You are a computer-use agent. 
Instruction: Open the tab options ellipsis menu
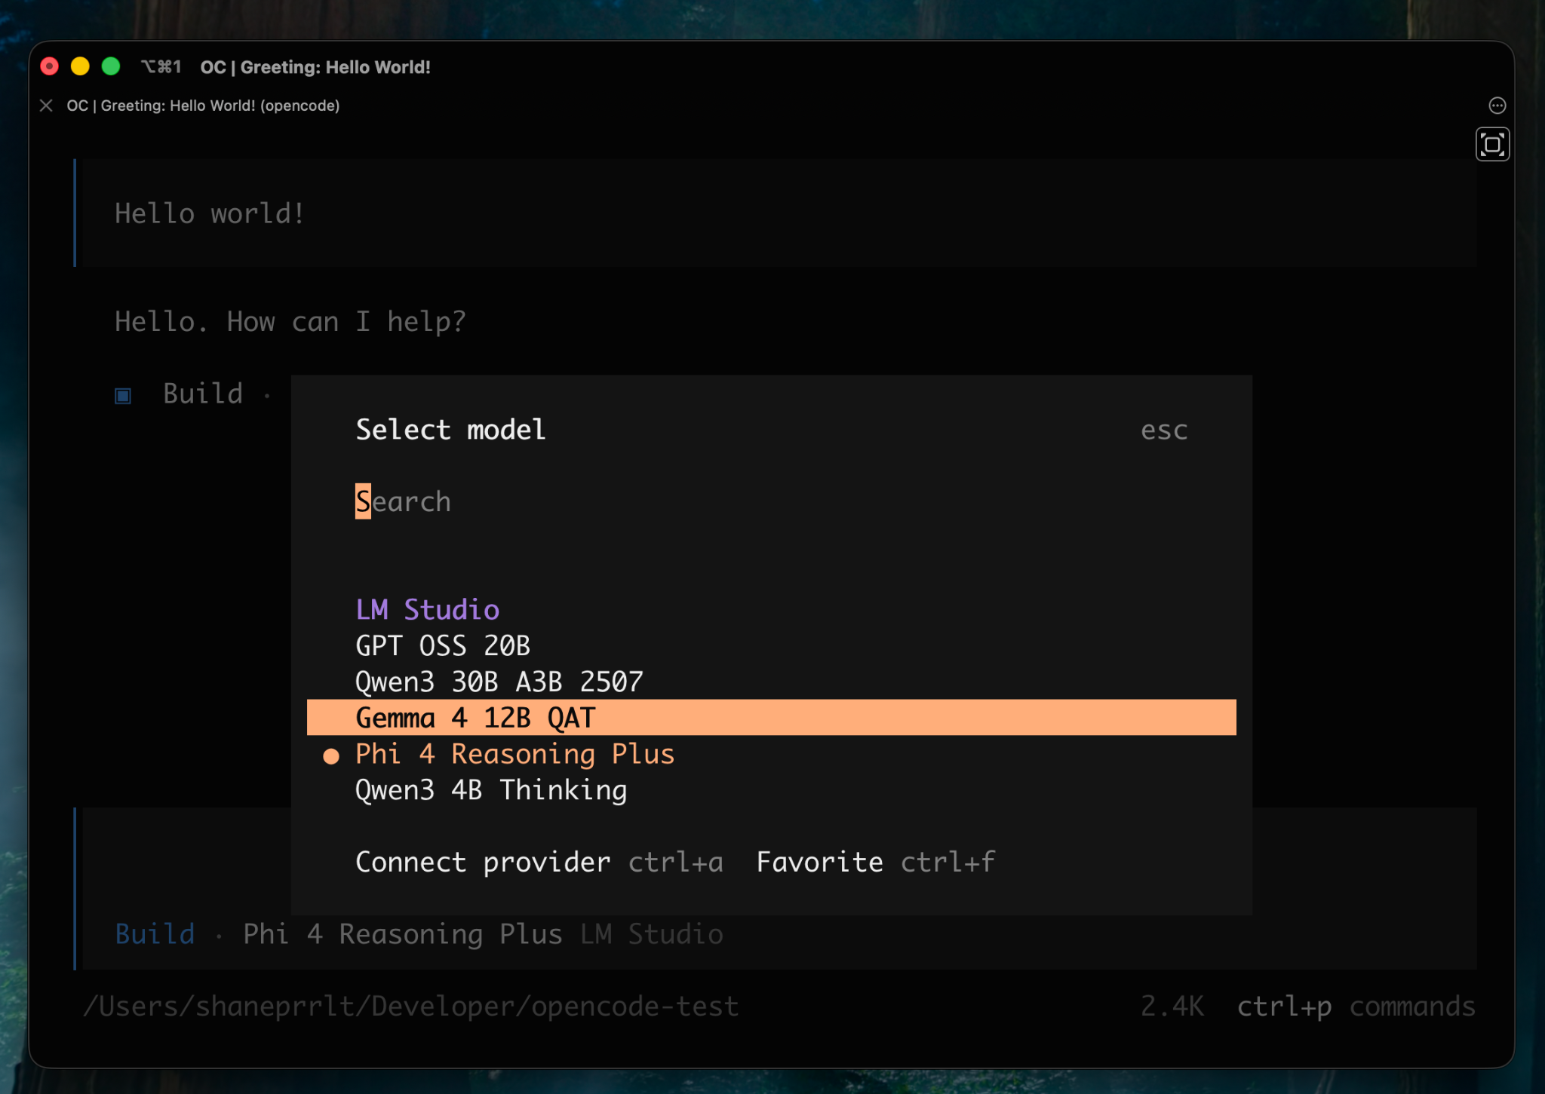1497,106
